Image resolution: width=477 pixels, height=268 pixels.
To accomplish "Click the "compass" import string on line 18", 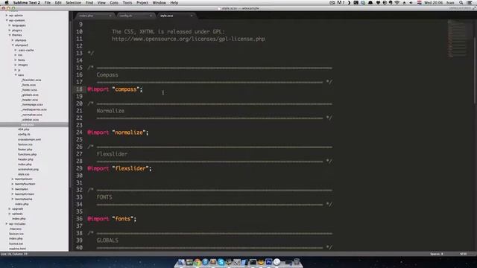I will [x=126, y=89].
